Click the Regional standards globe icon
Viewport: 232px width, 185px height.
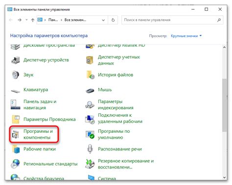[15, 164]
